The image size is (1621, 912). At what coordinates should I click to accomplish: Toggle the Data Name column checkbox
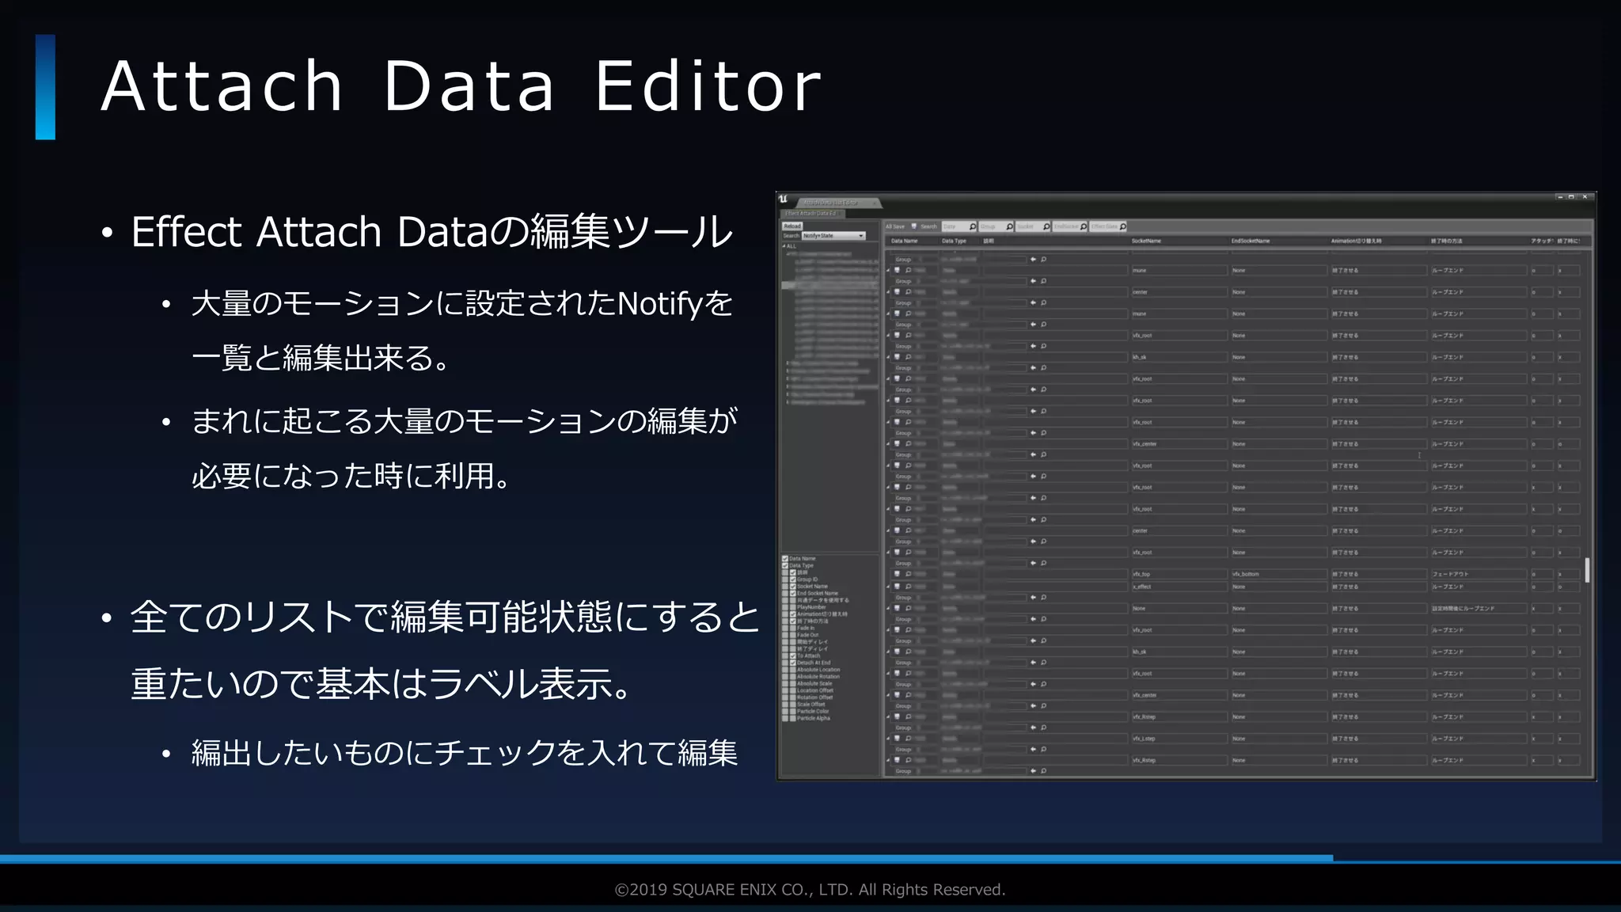[785, 559]
